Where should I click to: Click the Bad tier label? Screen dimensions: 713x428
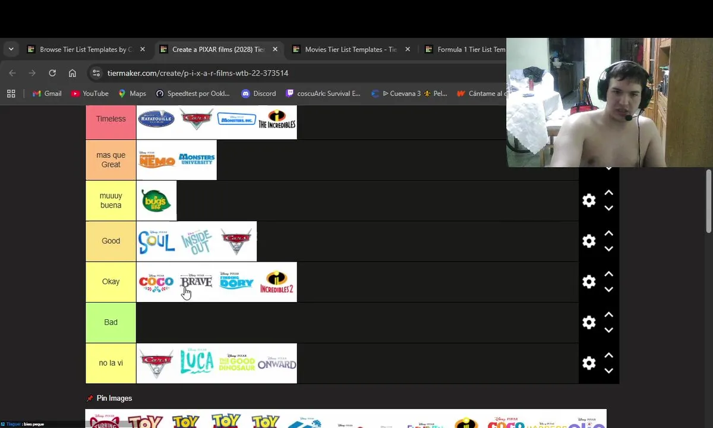point(111,322)
